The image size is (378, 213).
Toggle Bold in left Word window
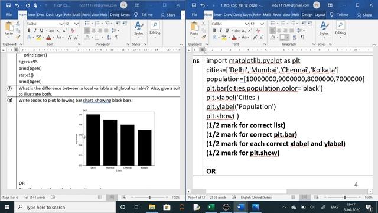(29, 31)
